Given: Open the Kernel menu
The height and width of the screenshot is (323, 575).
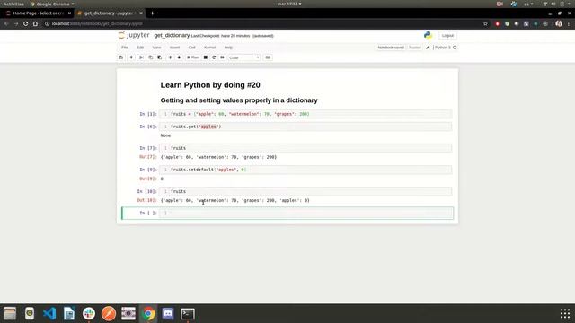Looking at the screenshot, I should pos(209,48).
